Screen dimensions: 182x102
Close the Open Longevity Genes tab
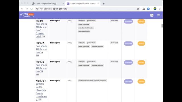98,4
